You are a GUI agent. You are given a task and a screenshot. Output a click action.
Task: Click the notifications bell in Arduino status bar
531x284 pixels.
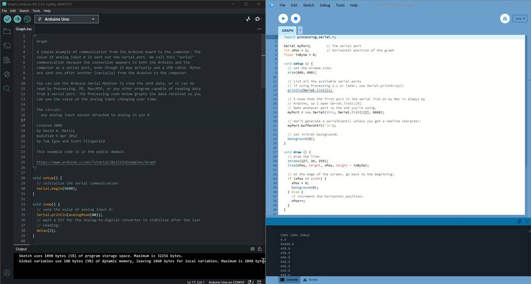(x=251, y=282)
